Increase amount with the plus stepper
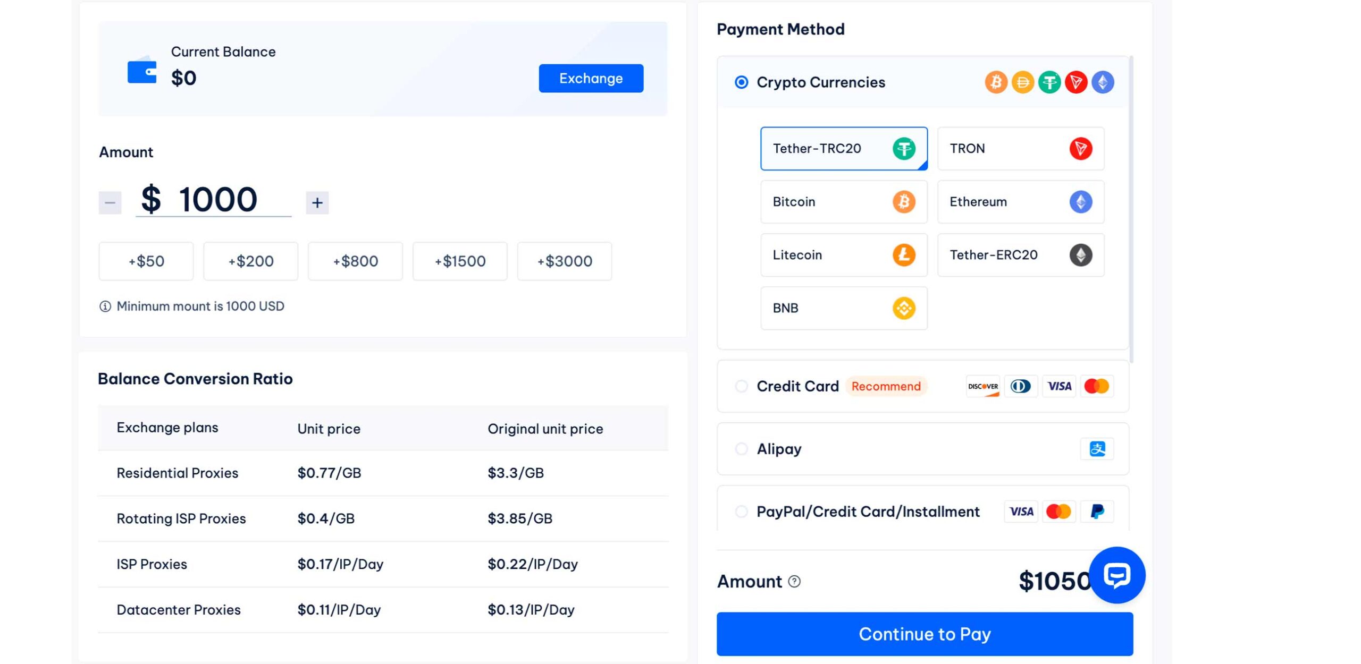The image size is (1361, 664). pos(317,203)
